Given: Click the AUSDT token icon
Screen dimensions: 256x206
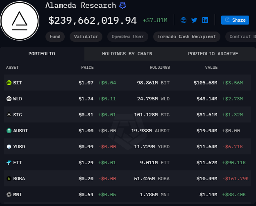Looking at the screenshot, I should [x=9, y=131].
